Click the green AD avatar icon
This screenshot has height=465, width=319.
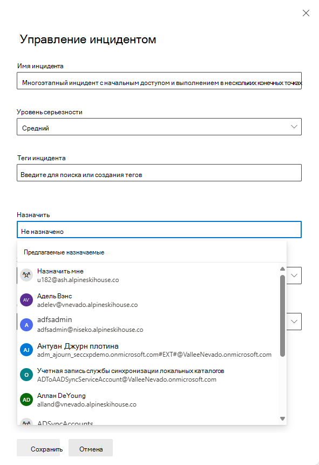[x=26, y=399]
